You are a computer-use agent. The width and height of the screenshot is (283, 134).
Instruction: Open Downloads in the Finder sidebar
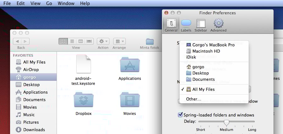(x=33, y=130)
